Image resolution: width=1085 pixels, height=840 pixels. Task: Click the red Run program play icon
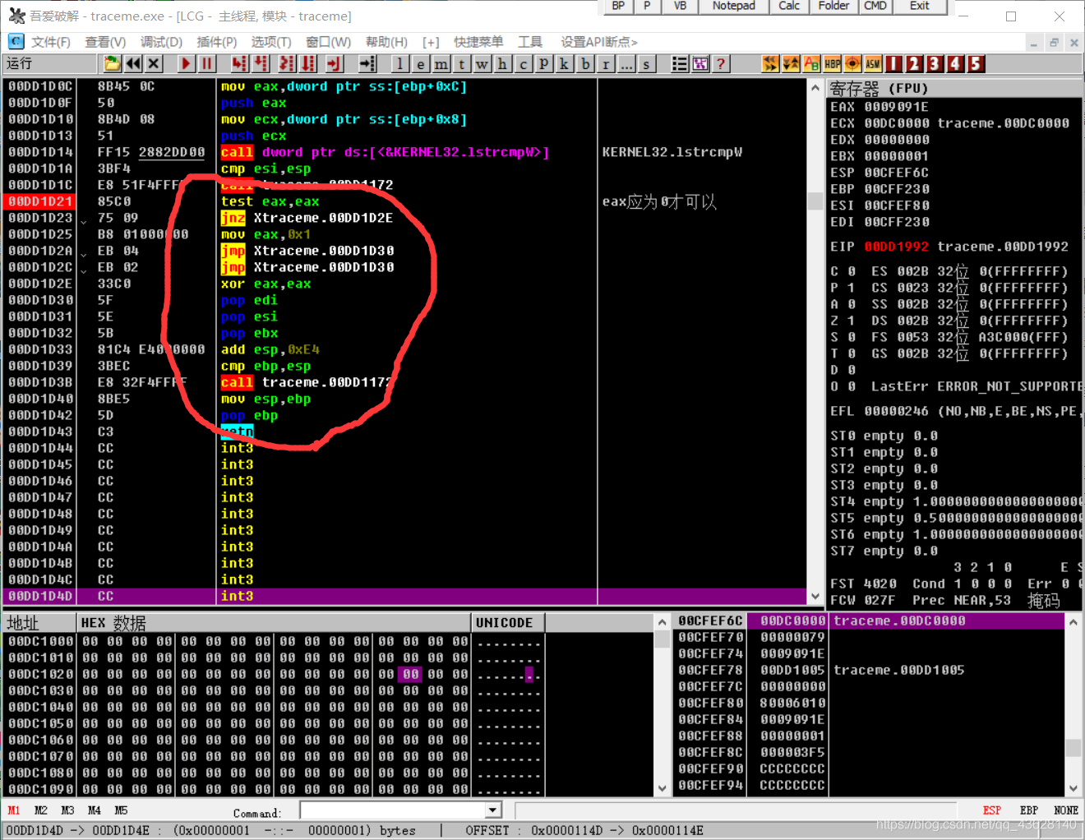(186, 64)
